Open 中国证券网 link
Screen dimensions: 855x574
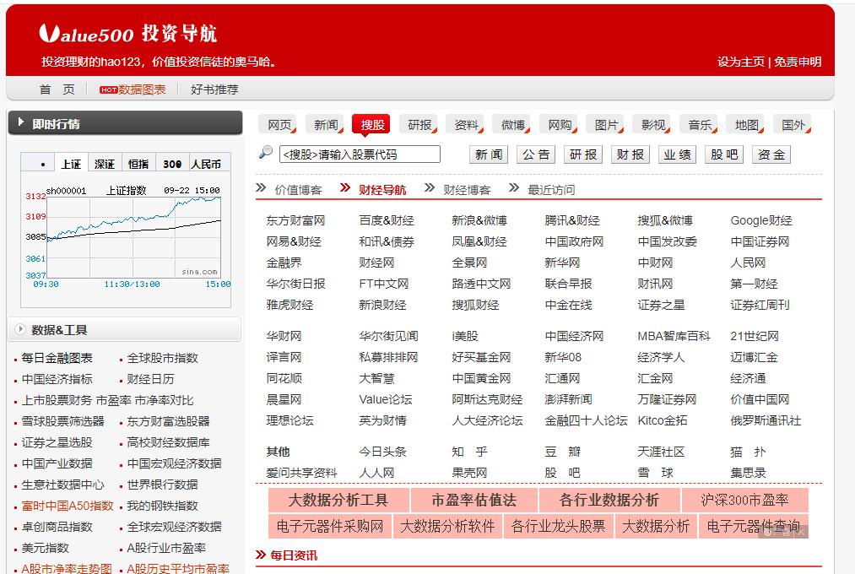coord(760,241)
